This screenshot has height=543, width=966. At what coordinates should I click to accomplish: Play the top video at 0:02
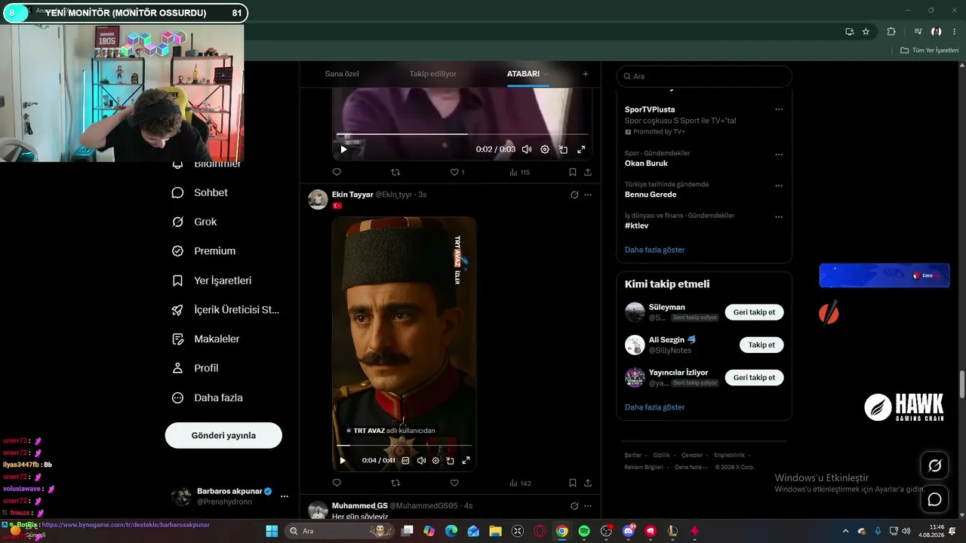(x=343, y=149)
